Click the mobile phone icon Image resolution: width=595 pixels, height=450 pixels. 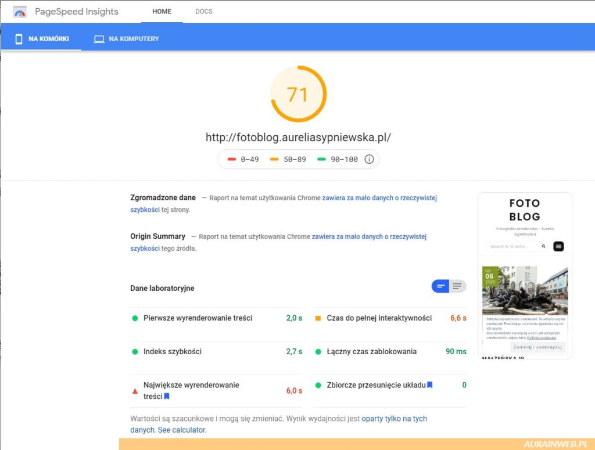pos(19,39)
